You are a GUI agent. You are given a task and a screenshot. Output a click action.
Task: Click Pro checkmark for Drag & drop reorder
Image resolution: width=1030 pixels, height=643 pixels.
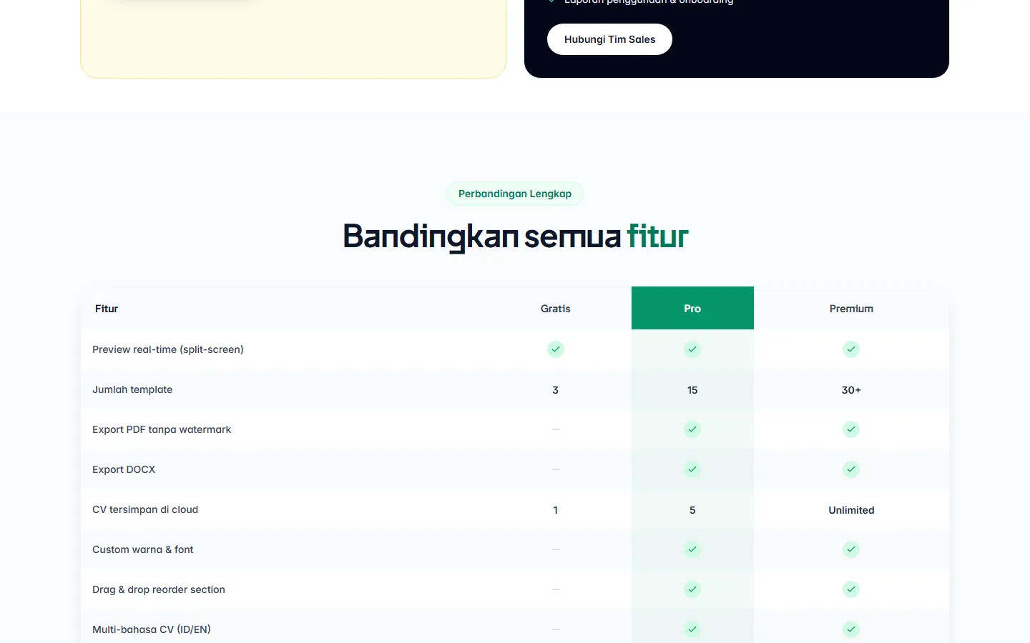click(692, 589)
